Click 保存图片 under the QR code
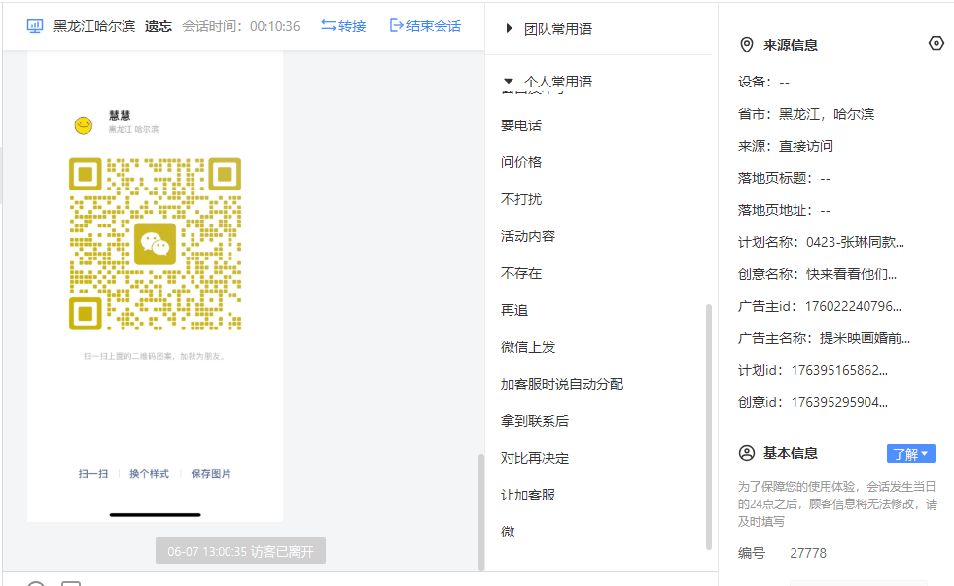The image size is (954, 586). 210,474
